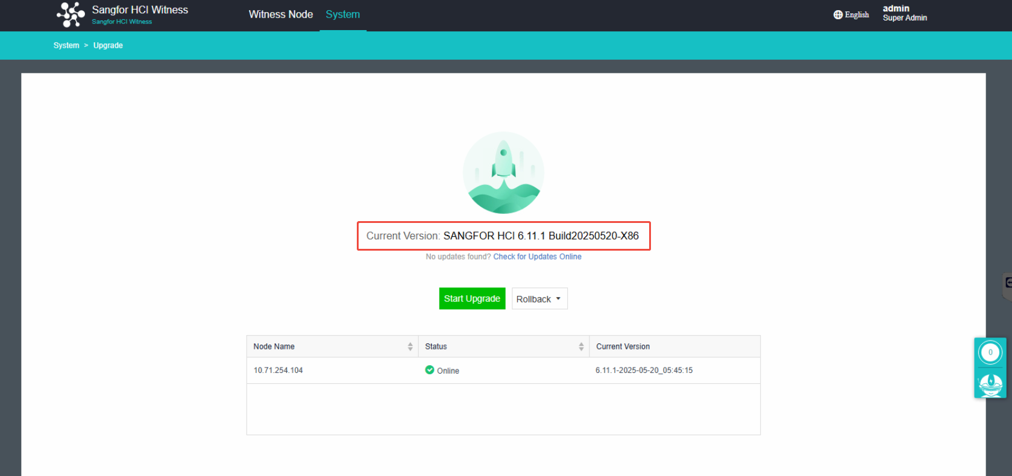Click the Online status text
Viewport: 1012px width, 476px height.
[x=448, y=371]
